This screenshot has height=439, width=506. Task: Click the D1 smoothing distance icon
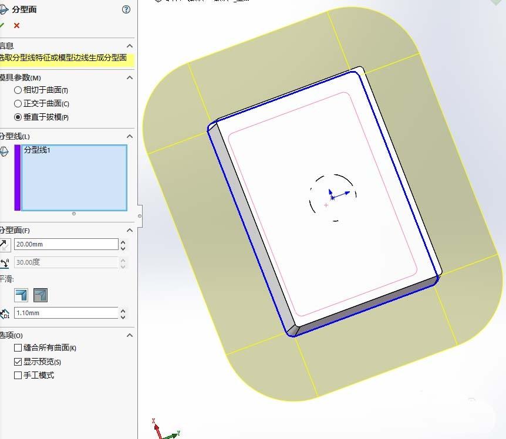(x=4, y=313)
